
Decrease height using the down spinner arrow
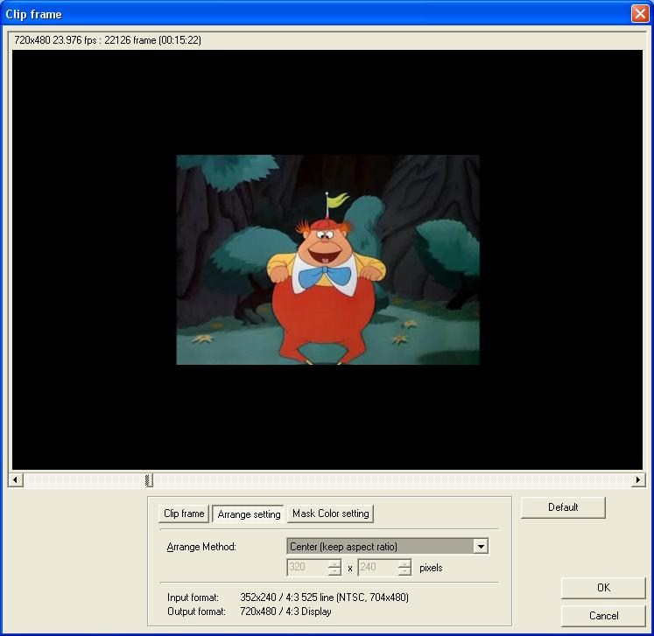click(x=404, y=571)
